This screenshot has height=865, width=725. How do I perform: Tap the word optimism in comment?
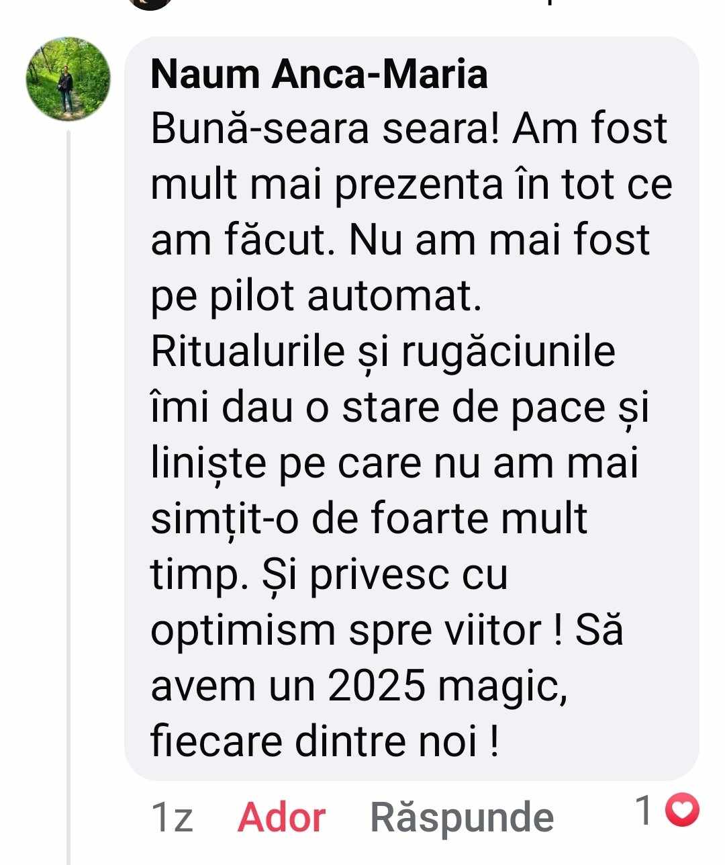click(243, 632)
